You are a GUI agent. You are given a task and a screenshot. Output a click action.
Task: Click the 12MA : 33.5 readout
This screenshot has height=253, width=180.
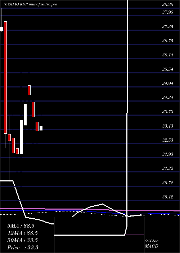pyautogui.click(x=22, y=233)
